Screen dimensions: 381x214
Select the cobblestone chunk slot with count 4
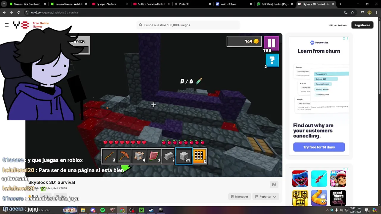[x=139, y=156]
